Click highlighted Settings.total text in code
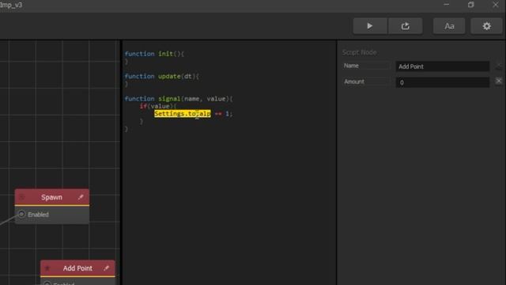506x285 pixels. point(183,113)
